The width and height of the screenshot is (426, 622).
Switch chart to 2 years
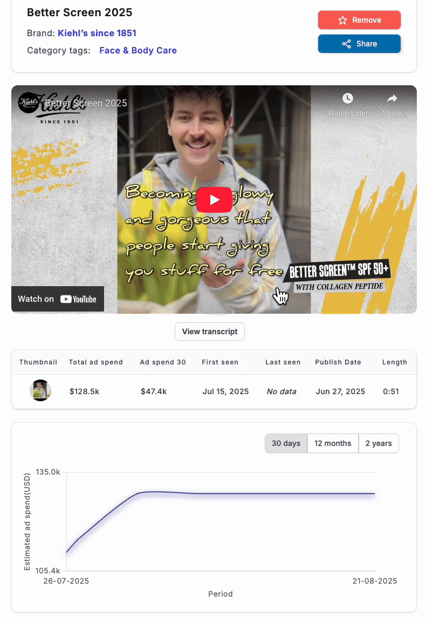[x=379, y=443]
